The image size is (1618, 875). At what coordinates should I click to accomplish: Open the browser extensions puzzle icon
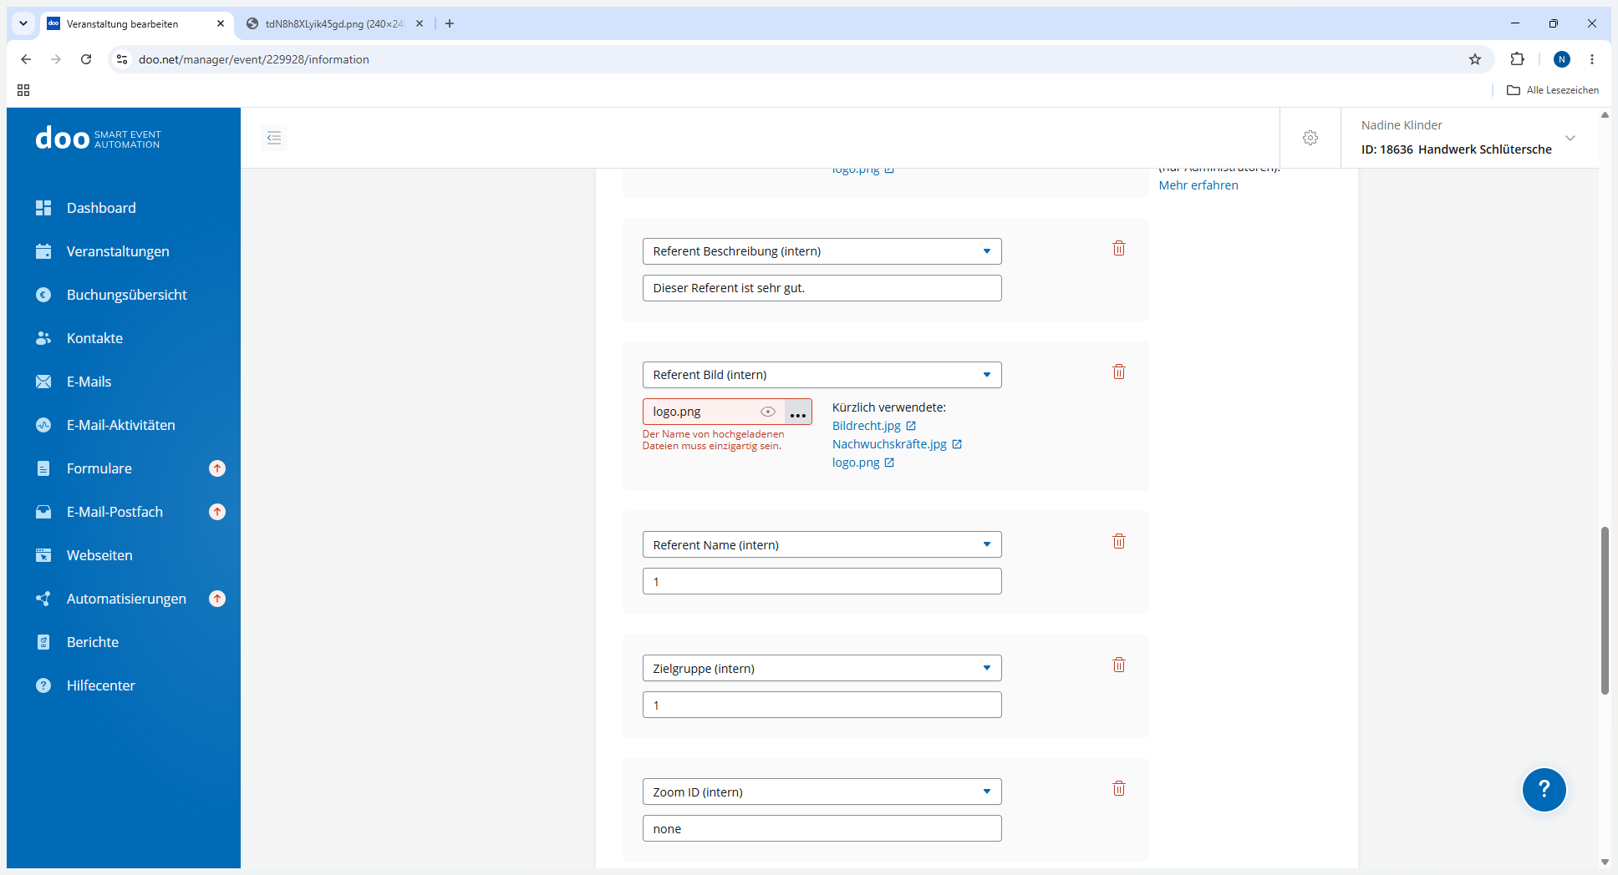1518,59
